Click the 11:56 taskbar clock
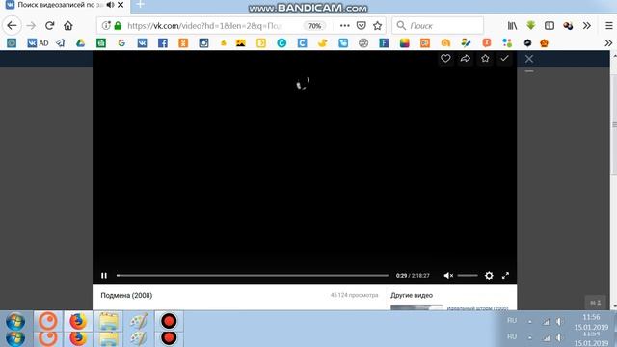The width and height of the screenshot is (617, 347). (x=591, y=317)
